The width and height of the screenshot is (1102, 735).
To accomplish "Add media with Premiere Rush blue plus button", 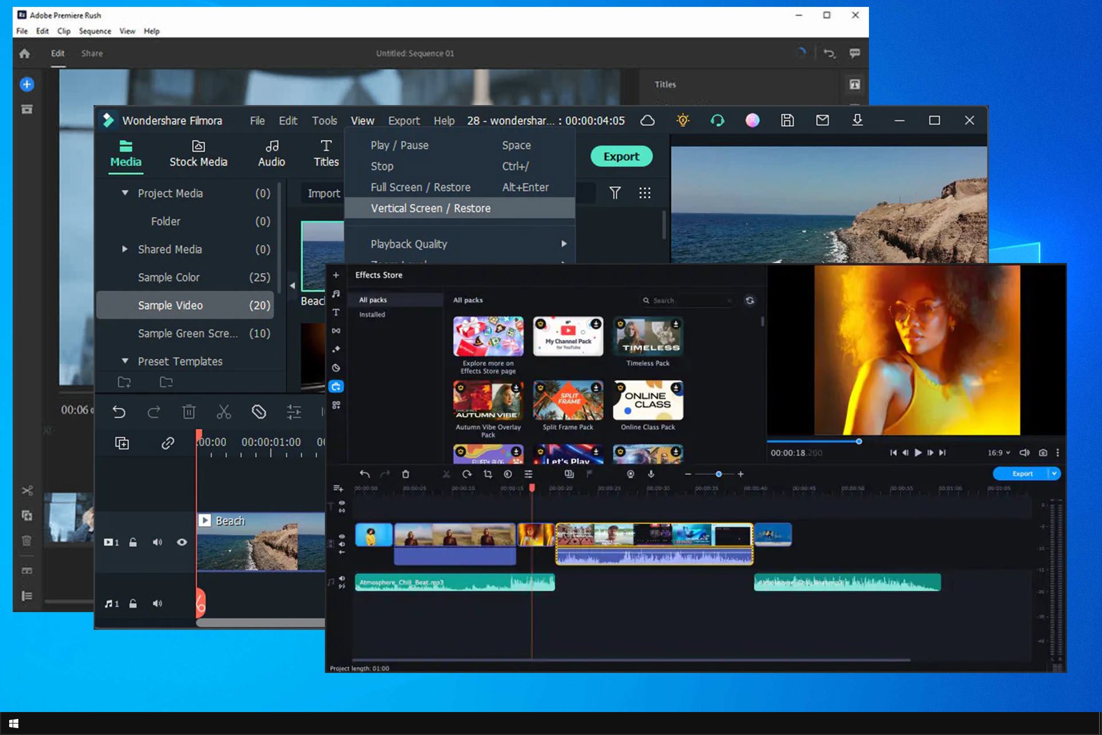I will (x=26, y=84).
